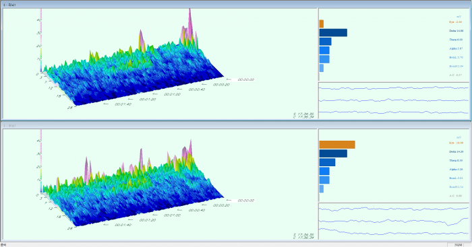The image size is (472, 247).
Task: Click the 00:00:00 time marker on lower spectrum
Action: pos(246,201)
